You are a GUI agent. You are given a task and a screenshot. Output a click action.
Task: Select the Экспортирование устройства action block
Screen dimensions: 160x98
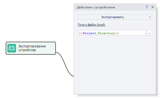31,48
